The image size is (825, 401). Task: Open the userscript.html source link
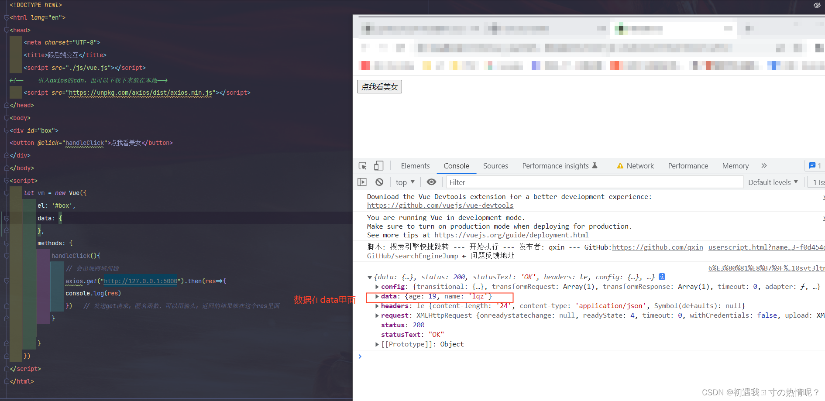pos(767,247)
